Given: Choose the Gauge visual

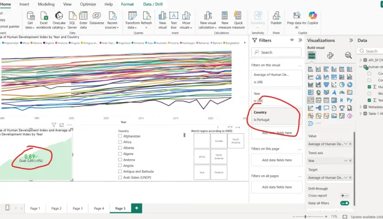Looking at the screenshot, I should (x=342, y=93).
